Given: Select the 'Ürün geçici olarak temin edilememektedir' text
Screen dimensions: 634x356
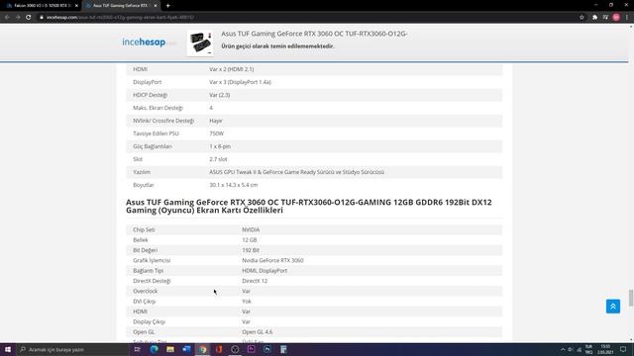Looking at the screenshot, I should tap(277, 46).
